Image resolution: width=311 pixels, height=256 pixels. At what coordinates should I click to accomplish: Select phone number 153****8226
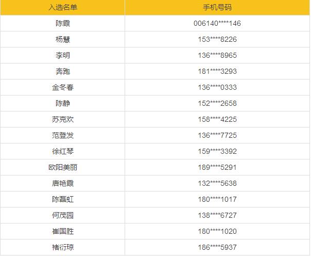(x=217, y=39)
